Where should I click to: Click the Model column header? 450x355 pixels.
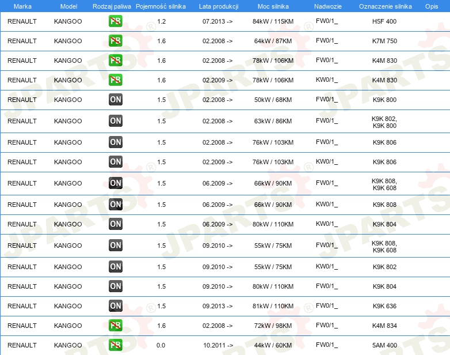point(68,6)
